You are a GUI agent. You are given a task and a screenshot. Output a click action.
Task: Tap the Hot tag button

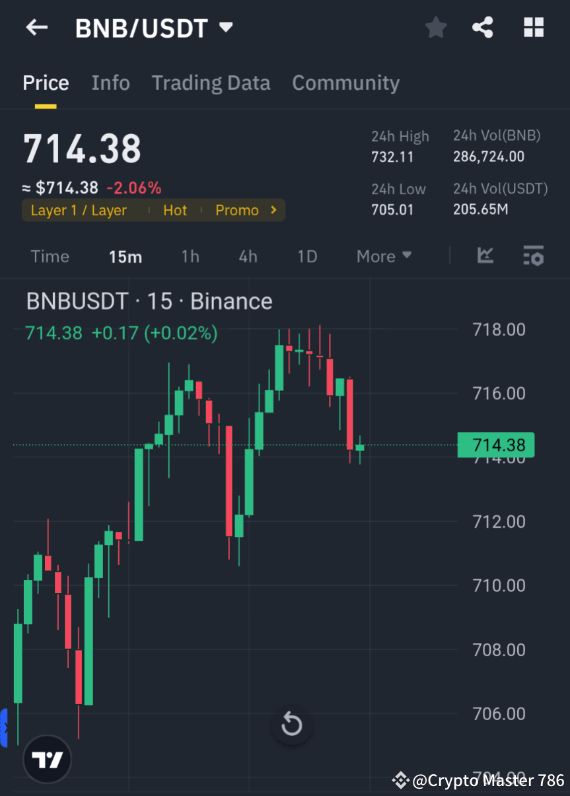(174, 210)
